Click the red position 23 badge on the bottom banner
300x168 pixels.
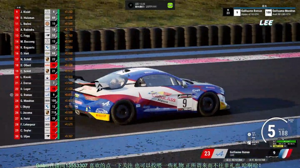click(207, 153)
